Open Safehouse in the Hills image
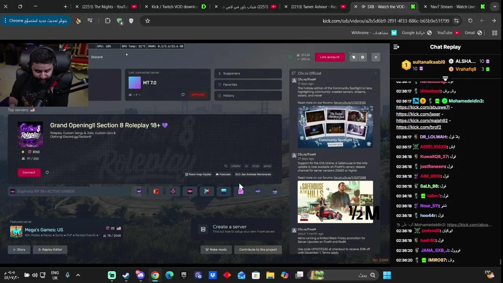 (335, 202)
